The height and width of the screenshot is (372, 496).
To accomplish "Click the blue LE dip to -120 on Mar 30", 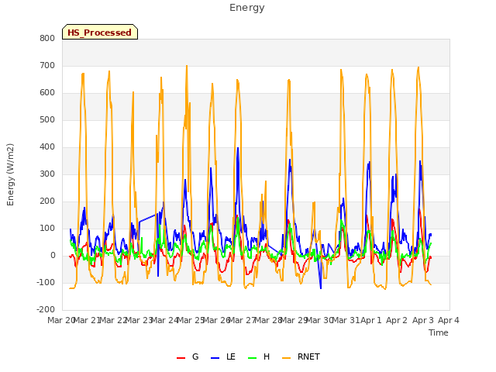I will coord(321,288).
